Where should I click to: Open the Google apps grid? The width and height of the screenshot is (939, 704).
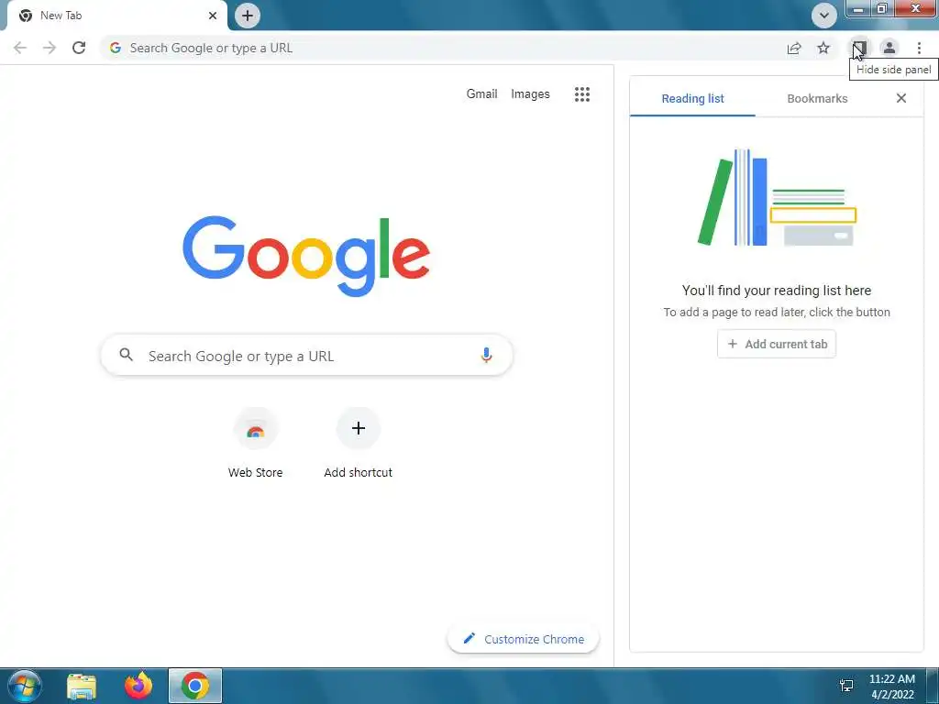[x=582, y=94]
